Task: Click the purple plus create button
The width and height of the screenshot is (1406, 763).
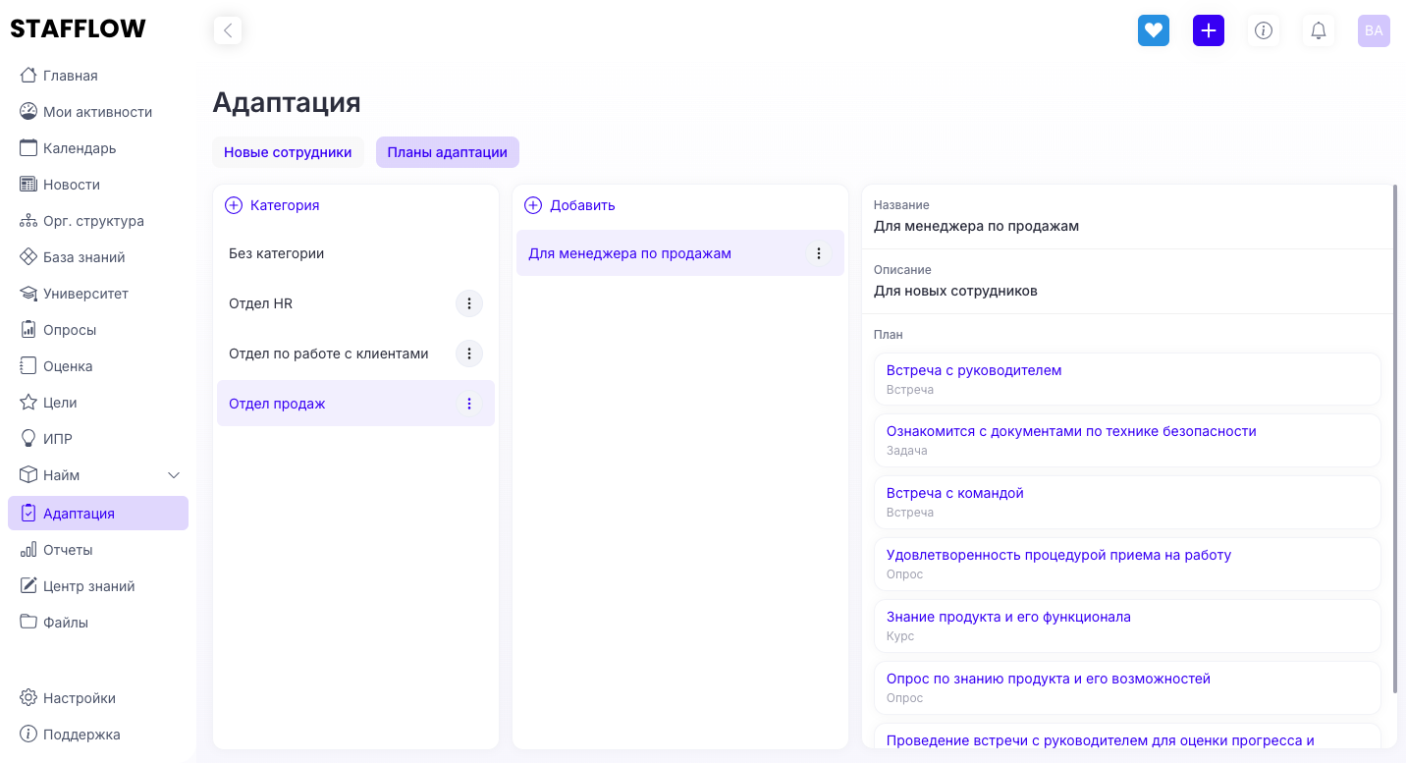Action: click(1209, 30)
